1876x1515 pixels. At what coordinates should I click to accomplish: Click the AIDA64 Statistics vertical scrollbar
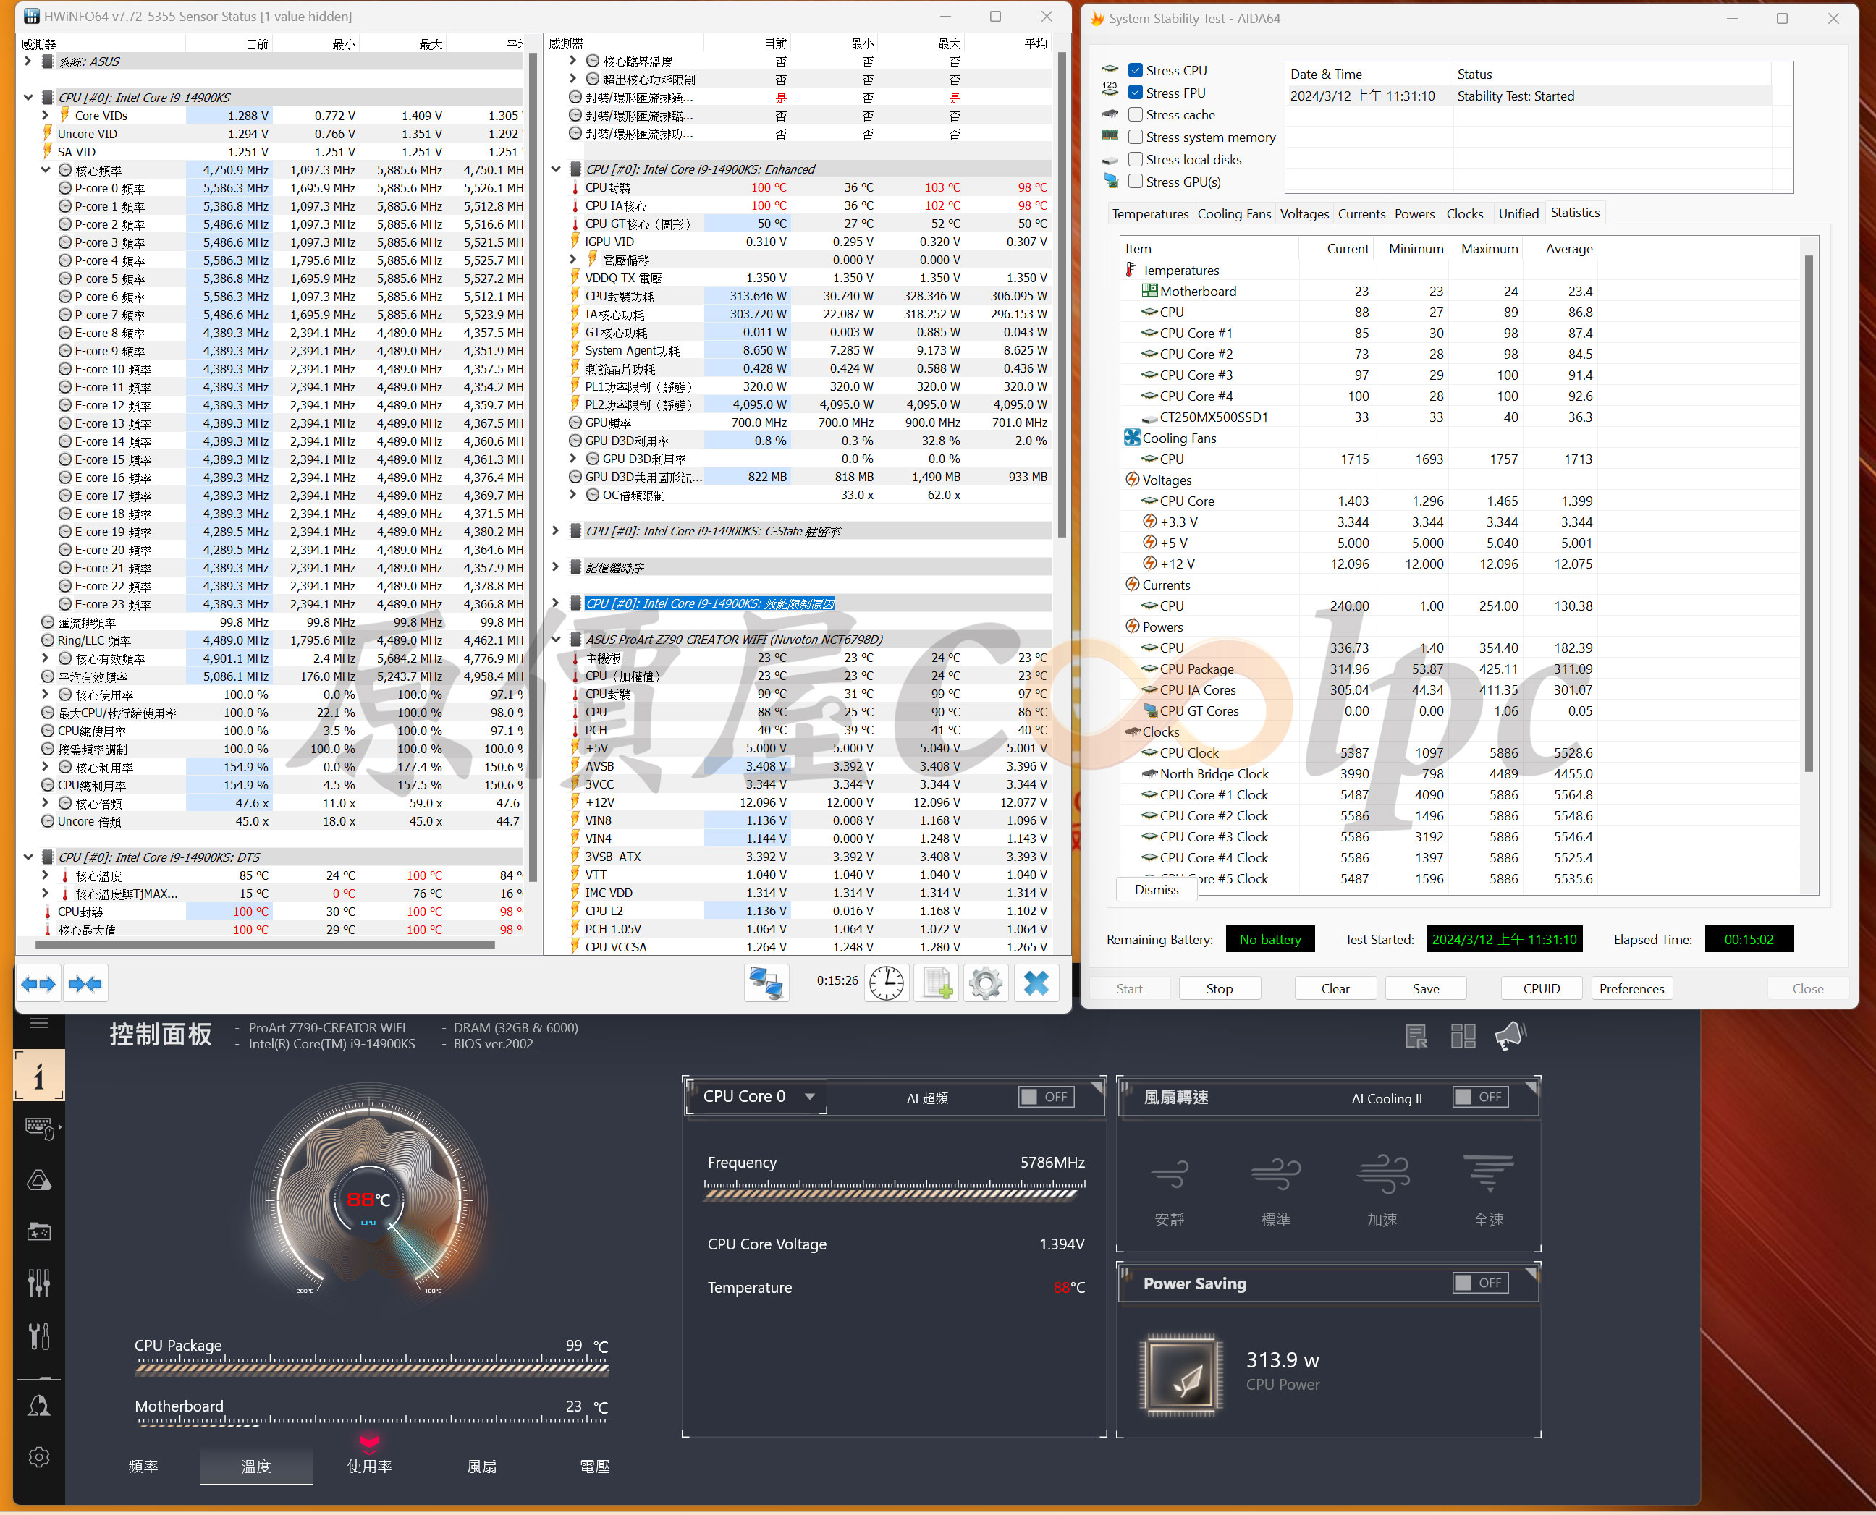pos(1808,513)
